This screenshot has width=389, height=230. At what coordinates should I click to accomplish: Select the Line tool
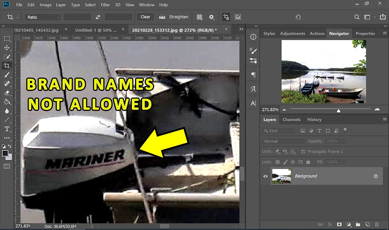pyautogui.click(x=7, y=120)
